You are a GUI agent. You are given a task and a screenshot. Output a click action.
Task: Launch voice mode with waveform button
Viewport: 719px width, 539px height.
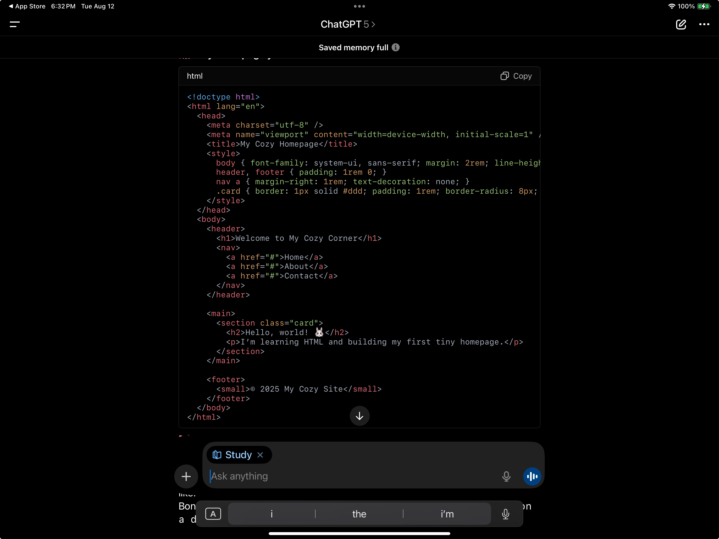tap(532, 477)
